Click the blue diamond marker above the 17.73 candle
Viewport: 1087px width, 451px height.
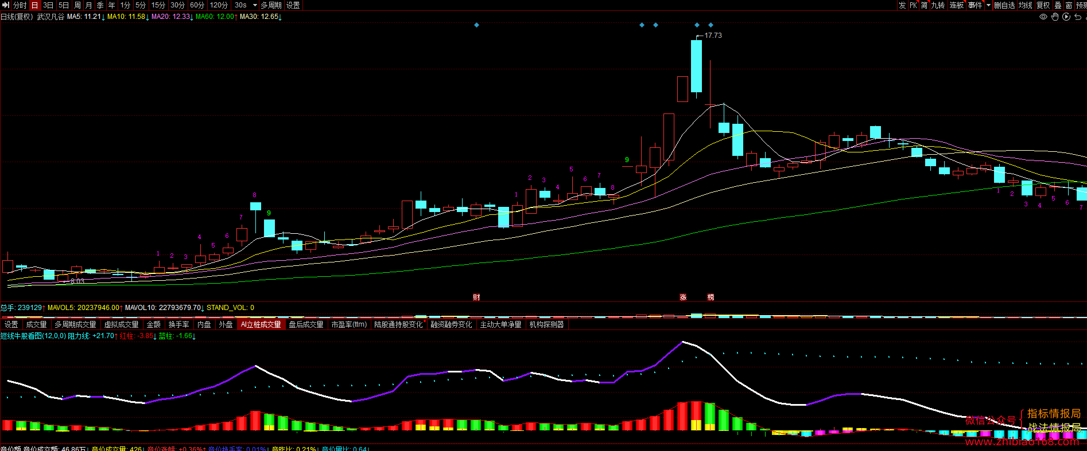pyautogui.click(x=697, y=25)
